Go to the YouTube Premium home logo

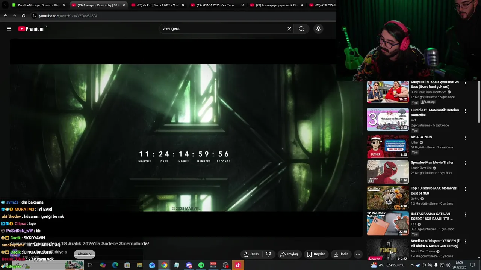(x=32, y=29)
